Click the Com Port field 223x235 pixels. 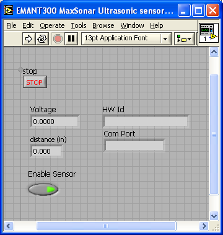coord(134,146)
